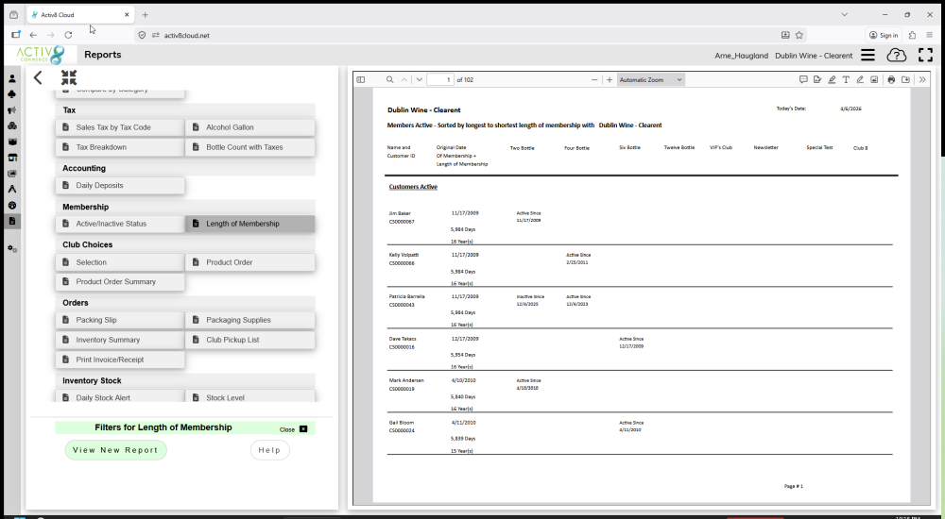Open the storefront icon in sidebar
The width and height of the screenshot is (945, 519).
point(12,158)
